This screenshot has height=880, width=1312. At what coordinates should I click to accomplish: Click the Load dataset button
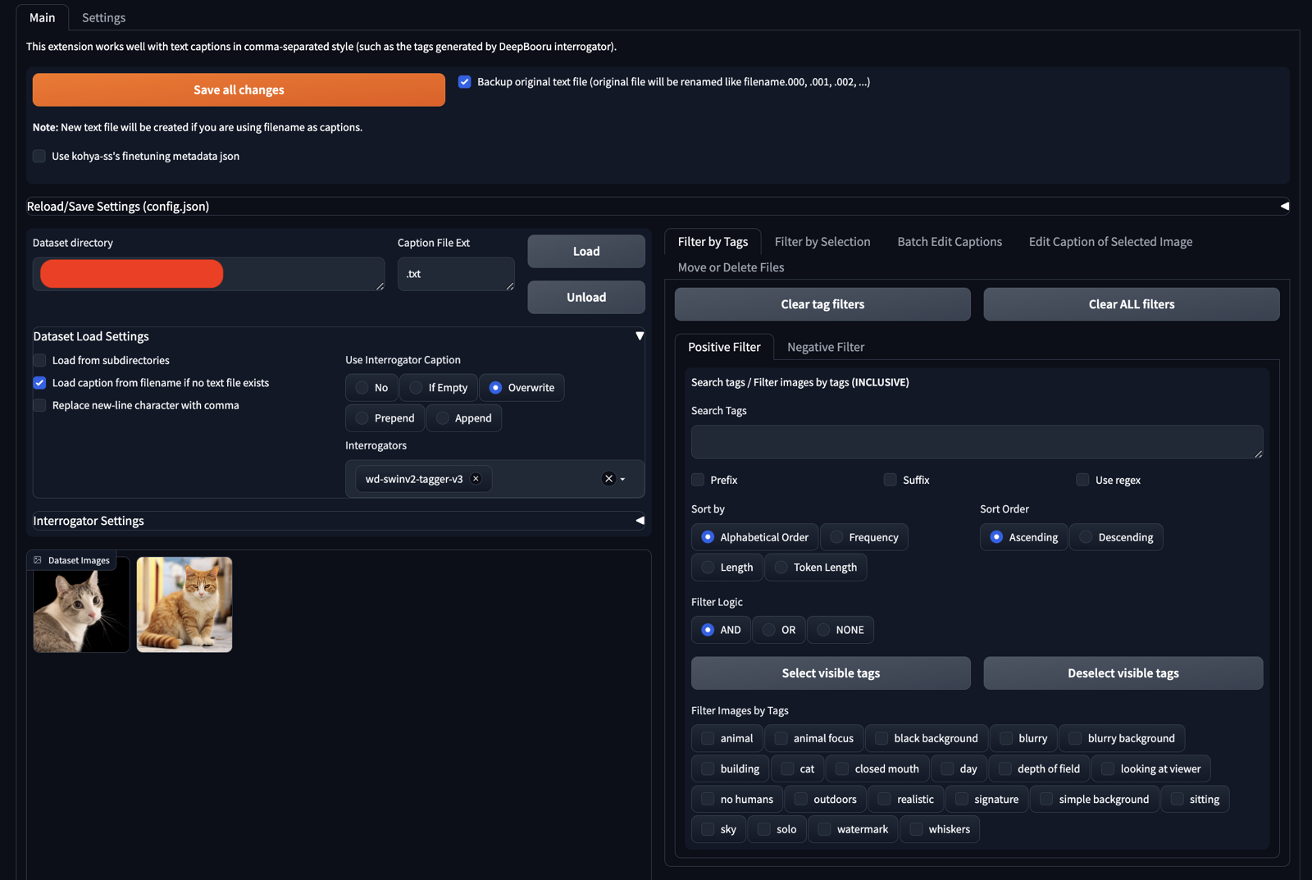click(x=586, y=252)
